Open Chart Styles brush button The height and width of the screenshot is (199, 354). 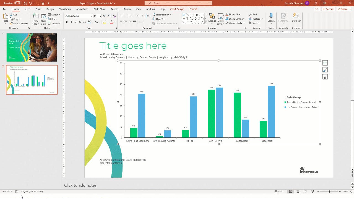(325, 70)
